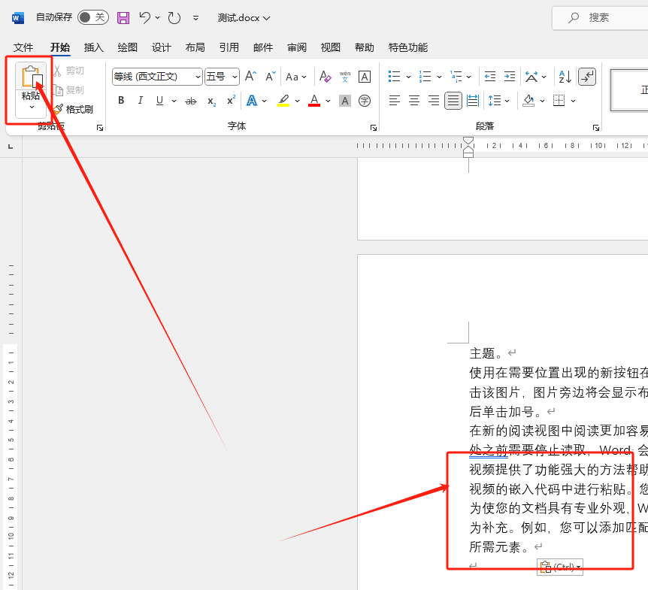
Task: Select the Format Painter (格式刷) tool
Action: pos(74,109)
